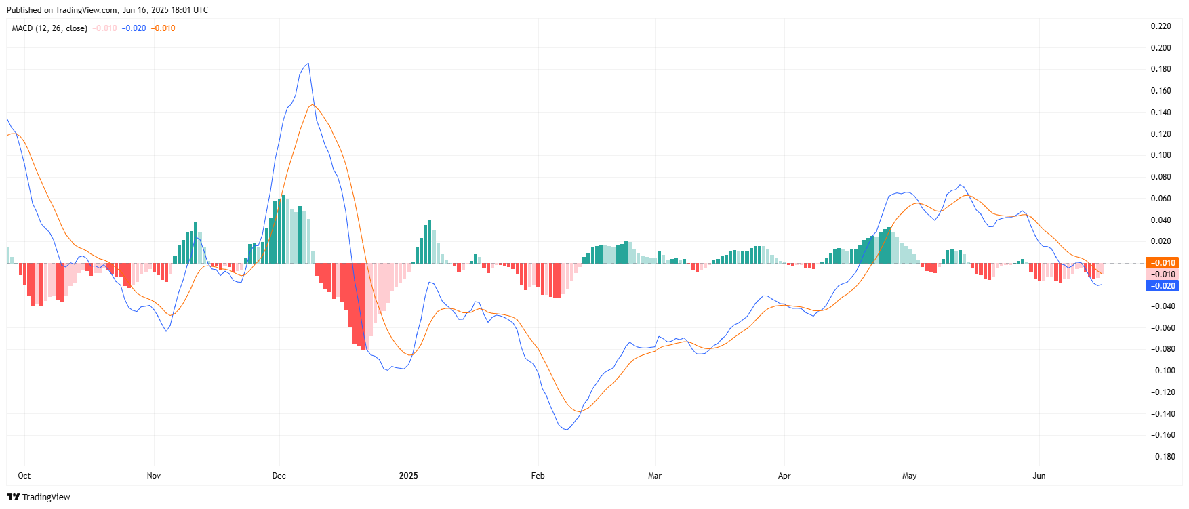Click the Dec label on time axis

(x=279, y=476)
